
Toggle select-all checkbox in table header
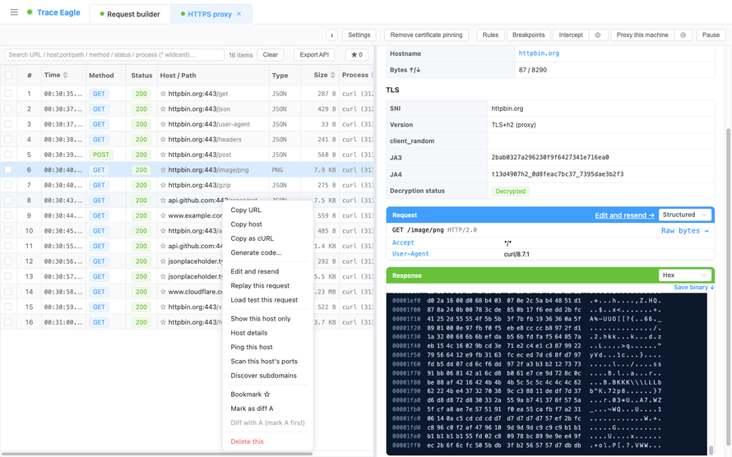point(8,75)
